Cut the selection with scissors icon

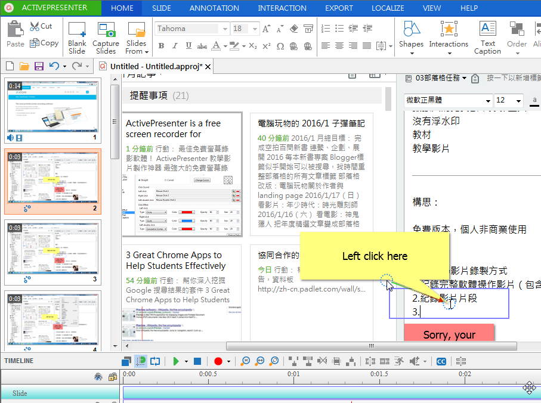[41, 26]
